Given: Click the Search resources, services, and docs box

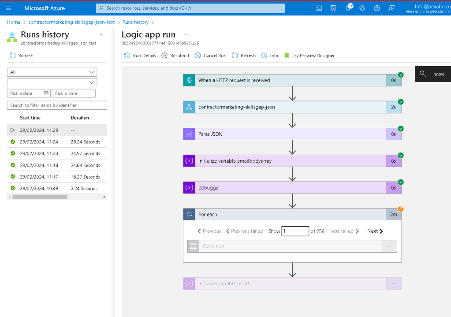Looking at the screenshot, I should pyautogui.click(x=190, y=8).
